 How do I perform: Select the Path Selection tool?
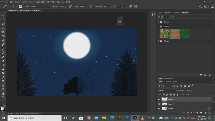pyautogui.click(x=3, y=86)
